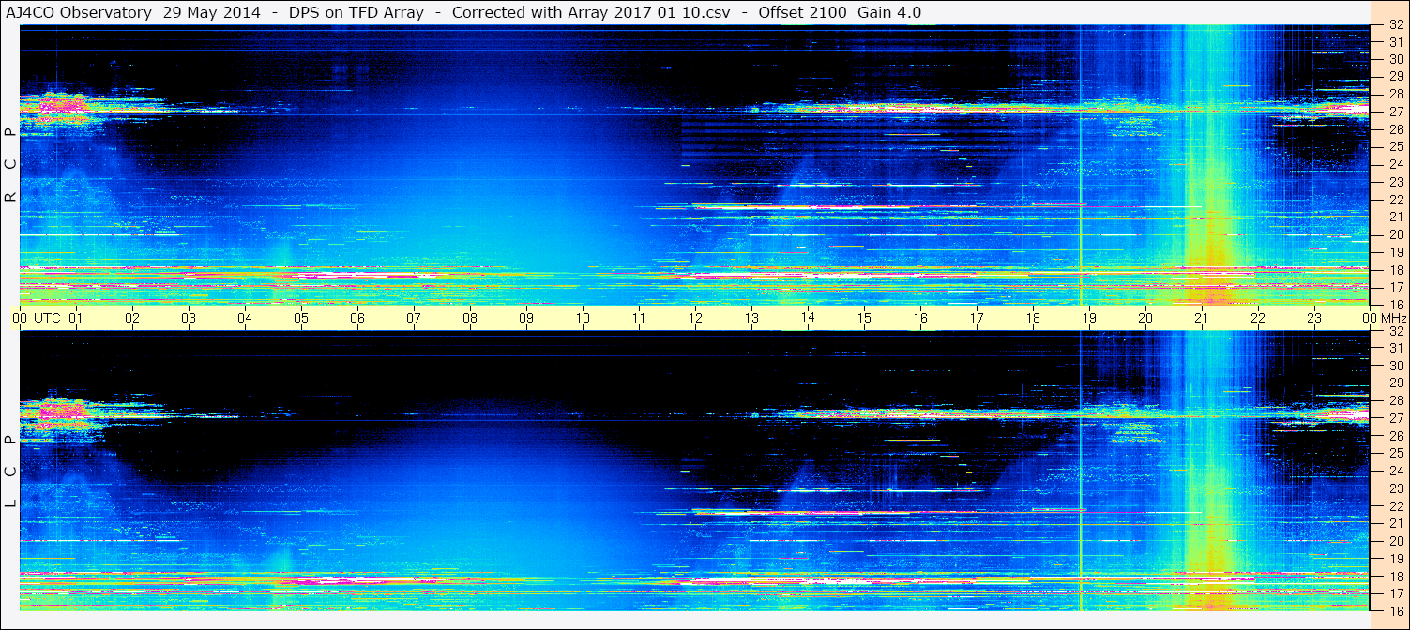Select the 11 hour marker on the time axis
This screenshot has height=630, width=1410.
(639, 318)
